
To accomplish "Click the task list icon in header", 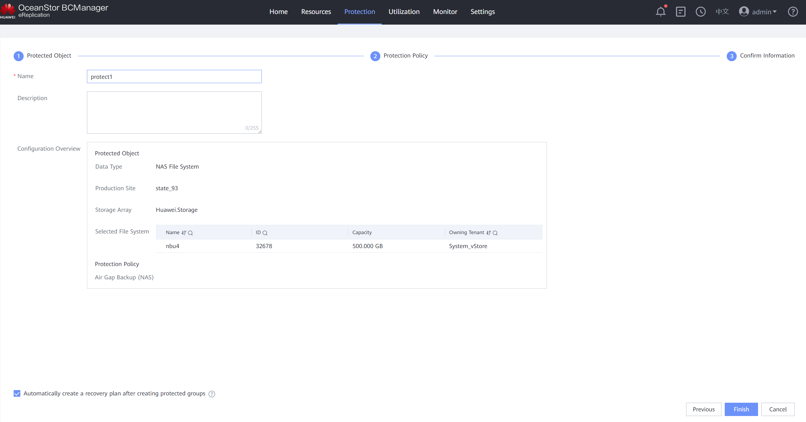I will (680, 12).
